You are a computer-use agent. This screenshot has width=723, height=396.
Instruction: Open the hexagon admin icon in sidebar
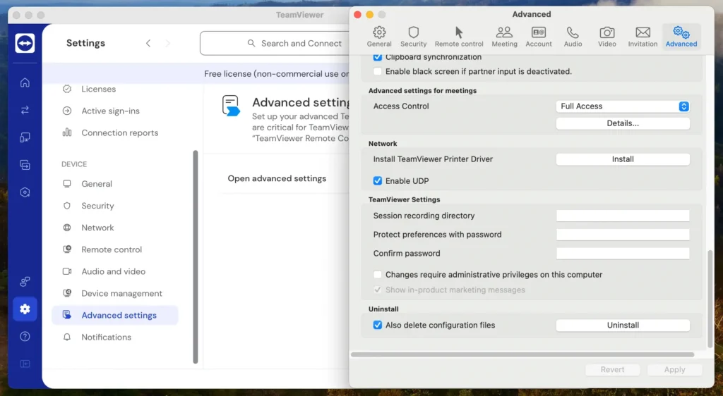pyautogui.click(x=25, y=192)
